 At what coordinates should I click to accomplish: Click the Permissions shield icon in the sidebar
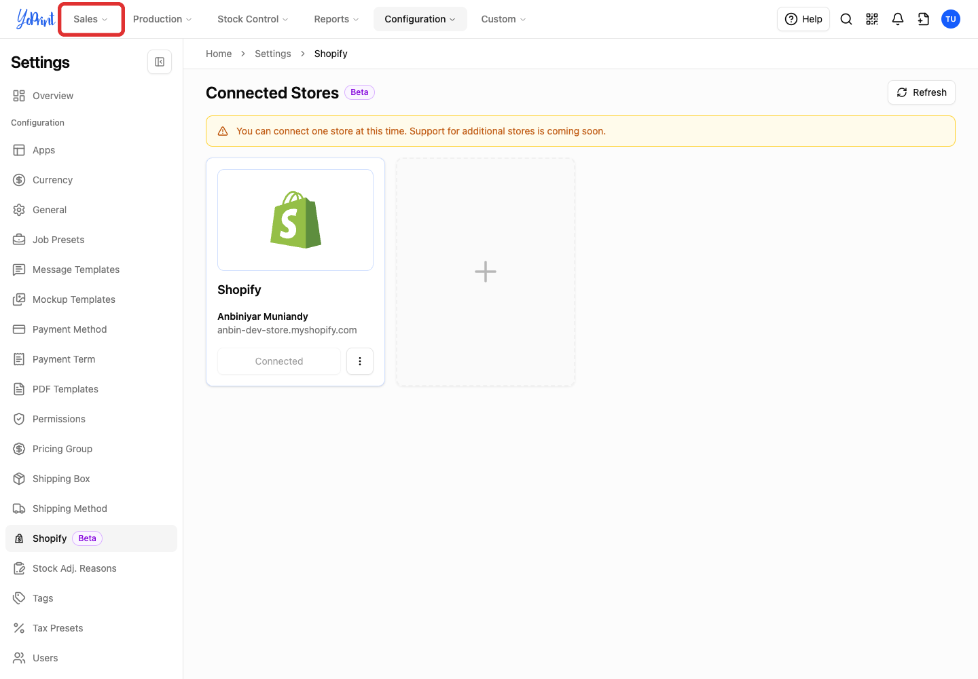[19, 419]
